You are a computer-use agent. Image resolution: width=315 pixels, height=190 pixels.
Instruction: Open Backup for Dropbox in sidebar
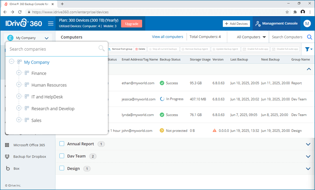coord(30,157)
